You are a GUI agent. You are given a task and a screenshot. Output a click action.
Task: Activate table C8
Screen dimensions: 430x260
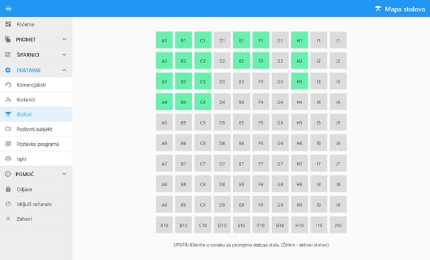(x=203, y=184)
